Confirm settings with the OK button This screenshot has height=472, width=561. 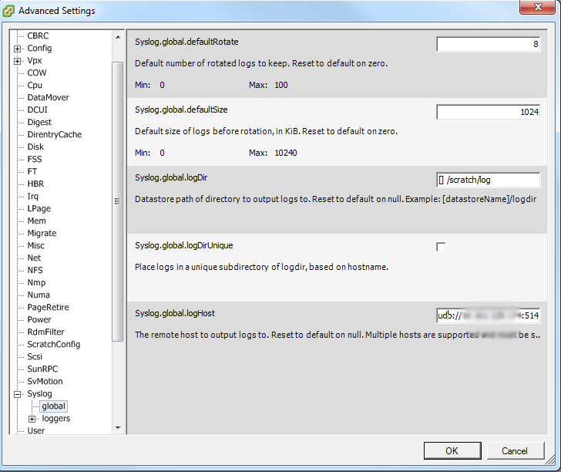tap(452, 450)
